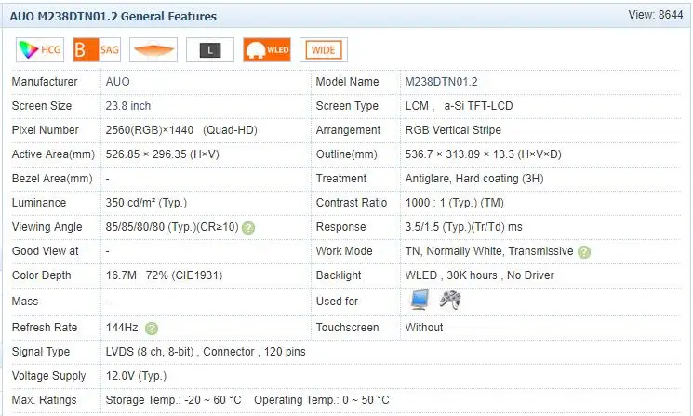
Task: Click the WLED backlight icon
Action: (x=267, y=49)
